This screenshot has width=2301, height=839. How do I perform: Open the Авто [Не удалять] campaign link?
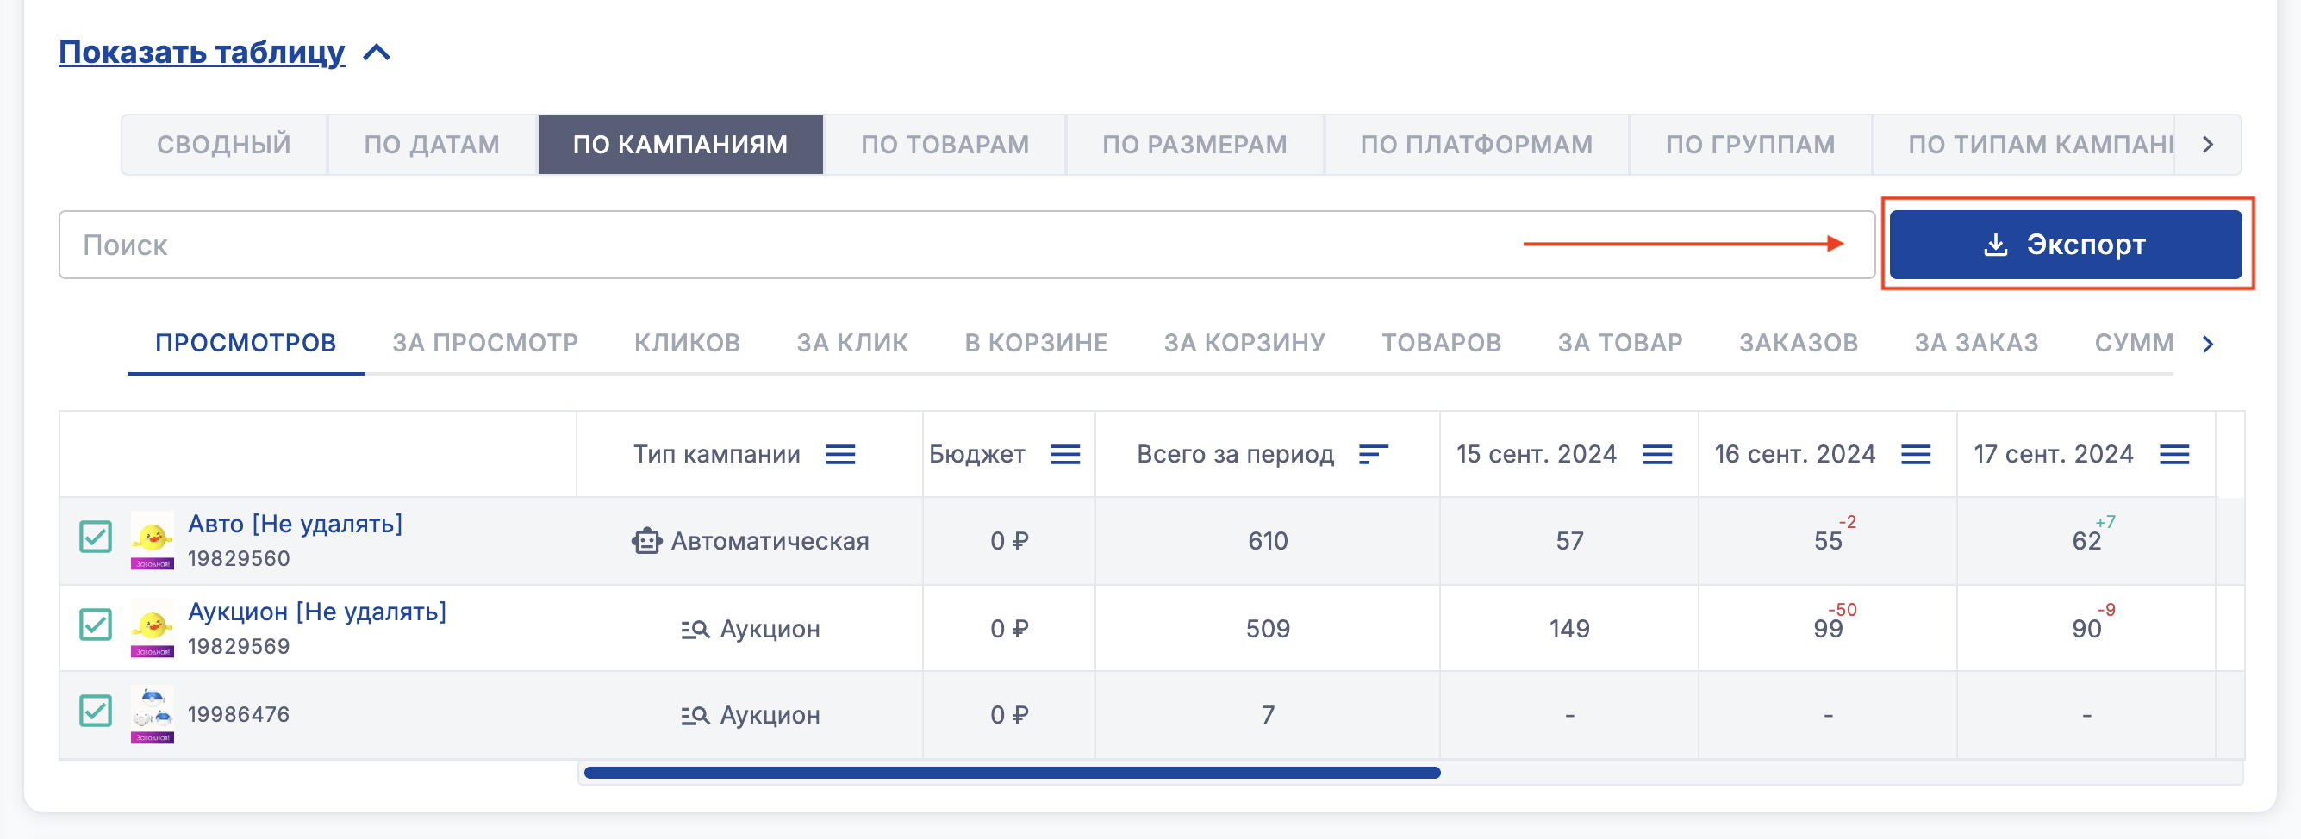pyautogui.click(x=295, y=524)
